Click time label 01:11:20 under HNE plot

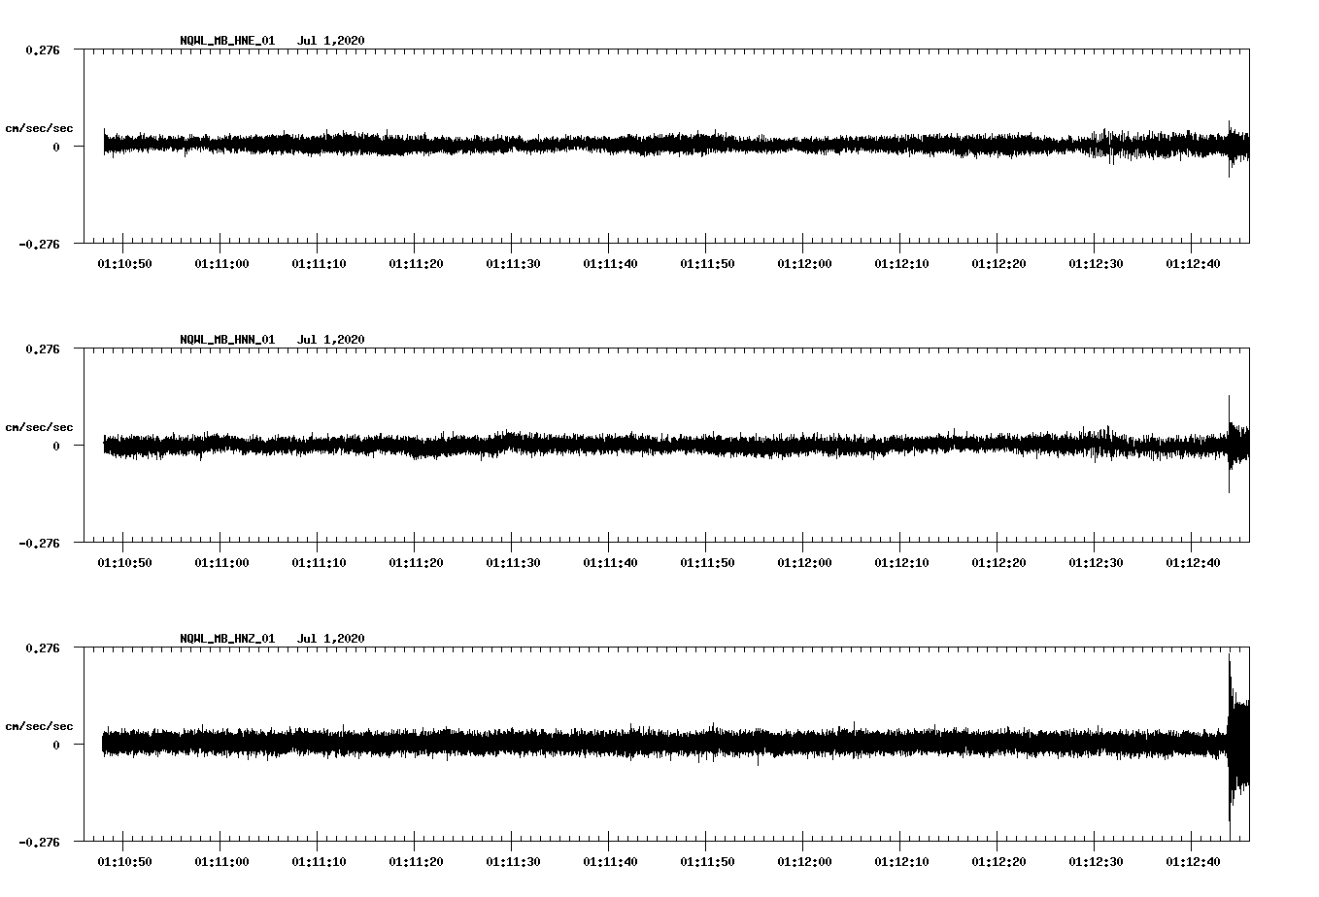click(416, 264)
